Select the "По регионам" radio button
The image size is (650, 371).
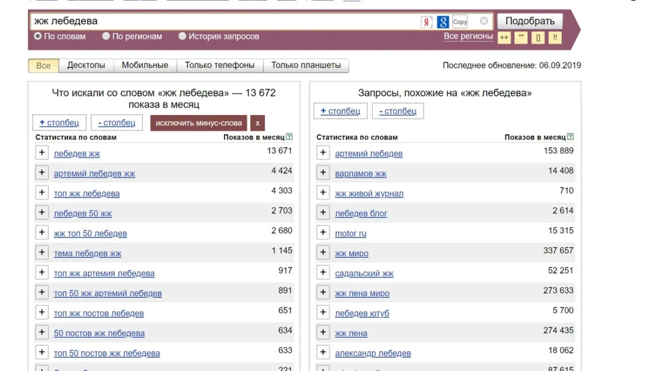pyautogui.click(x=106, y=36)
